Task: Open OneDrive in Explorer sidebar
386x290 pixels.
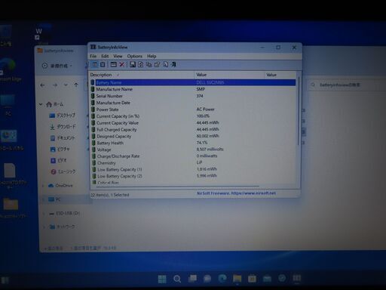Action: 60,186
